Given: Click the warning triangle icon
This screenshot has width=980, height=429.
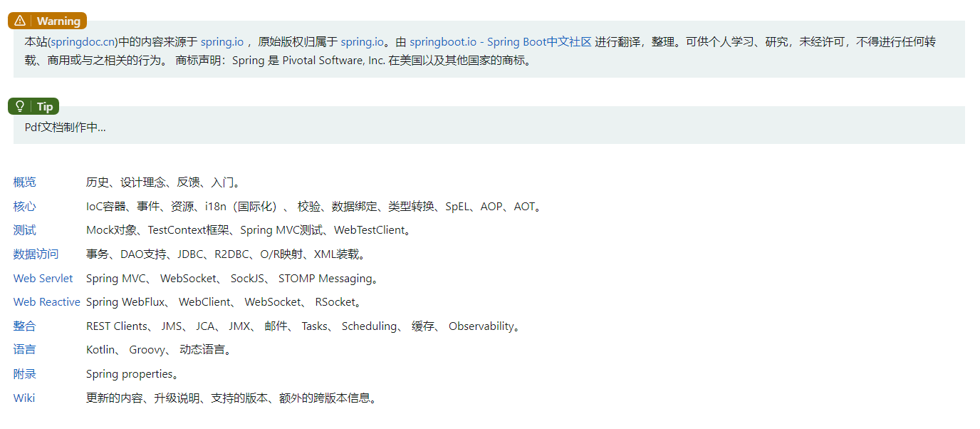Looking at the screenshot, I should coord(20,21).
